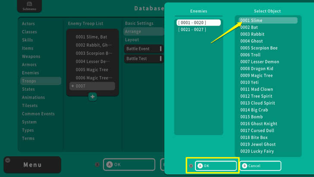Open the main Menu button
The width and height of the screenshot is (314, 177).
(32, 165)
